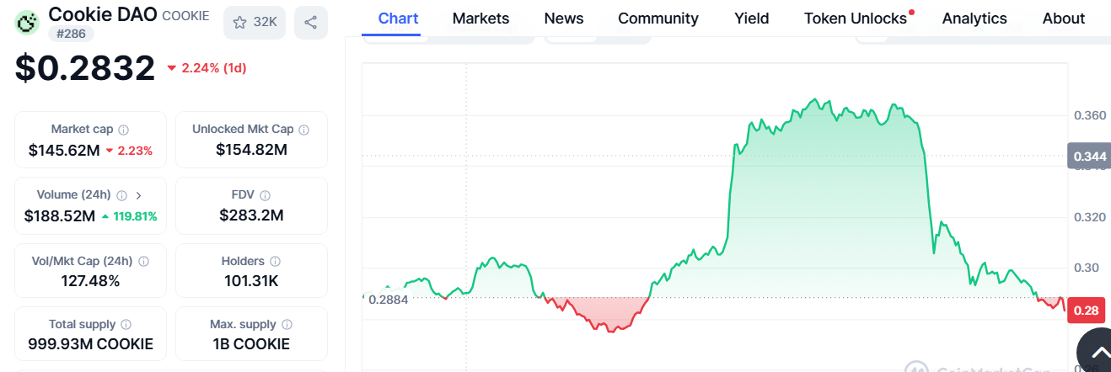Open the Markets tab
Screen dimensions: 1111x372
480,19
